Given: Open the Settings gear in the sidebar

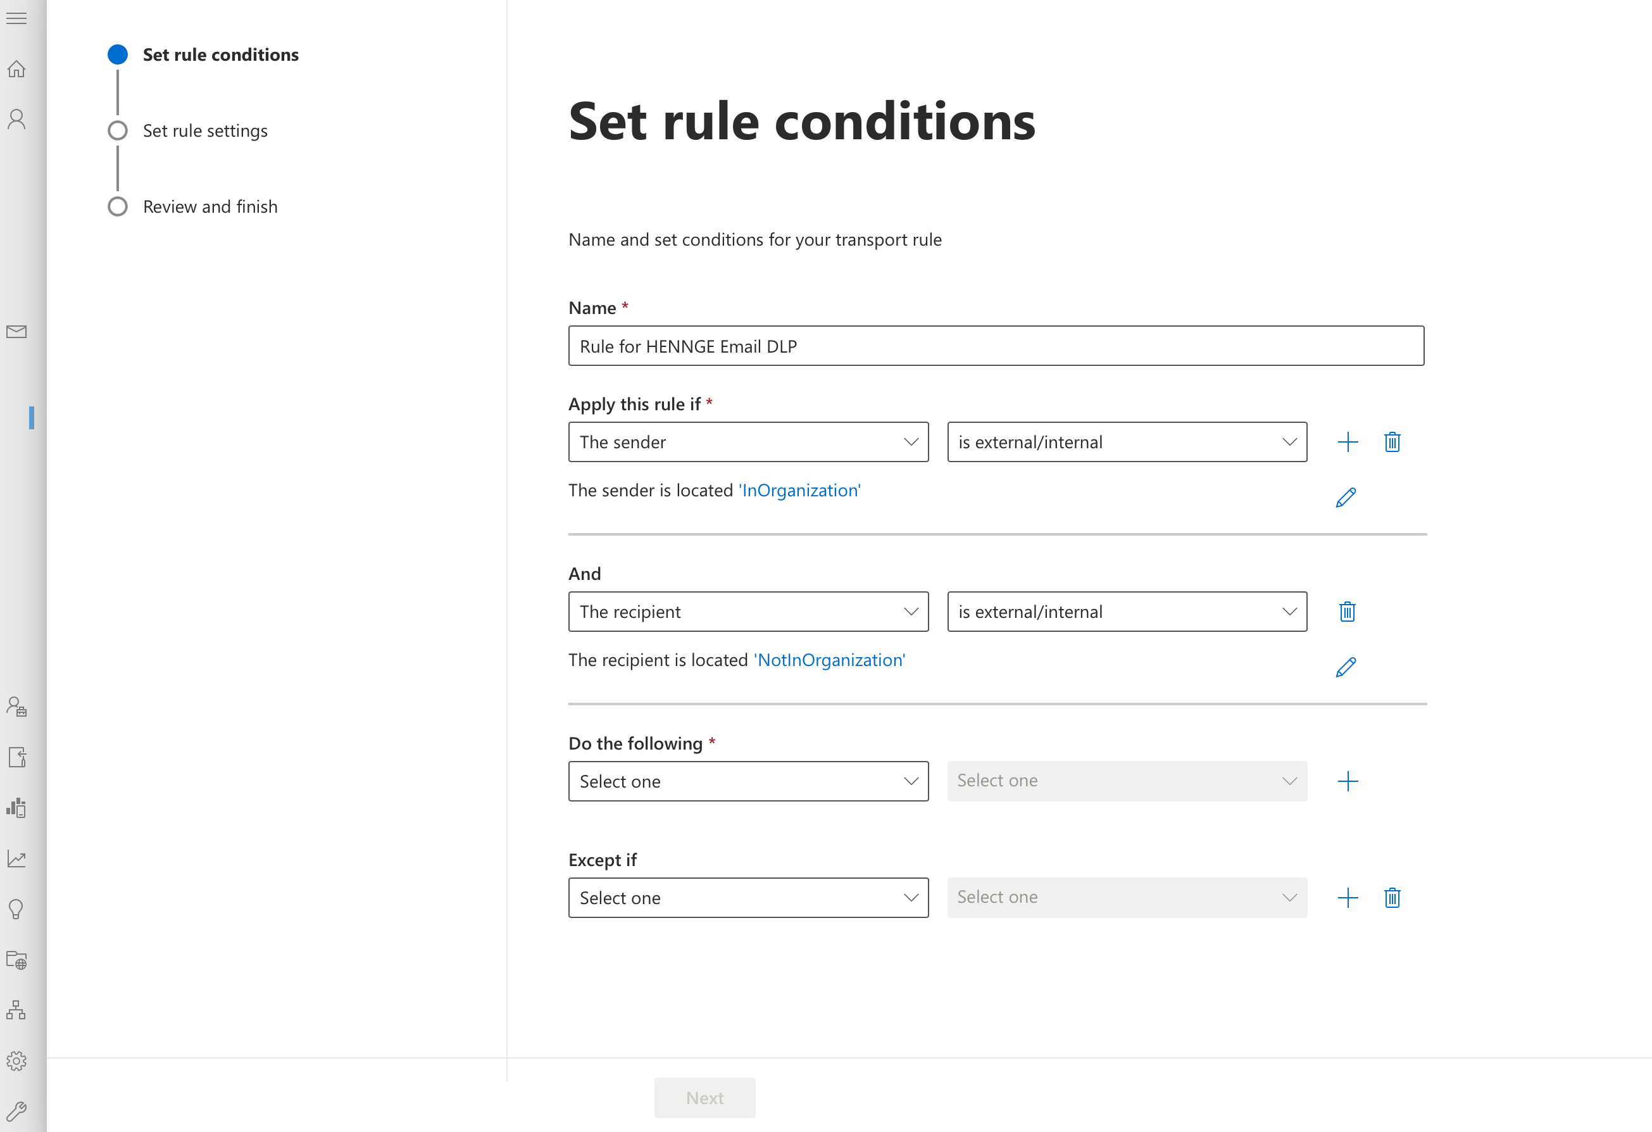Looking at the screenshot, I should pos(16,1061).
